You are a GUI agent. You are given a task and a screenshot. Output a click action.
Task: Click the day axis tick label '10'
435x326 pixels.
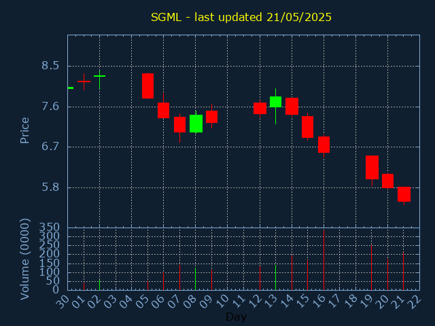(222, 301)
